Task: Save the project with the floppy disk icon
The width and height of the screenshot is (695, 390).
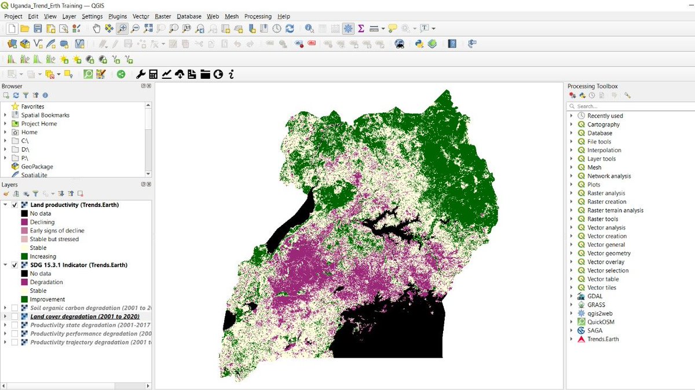Action: coord(38,28)
